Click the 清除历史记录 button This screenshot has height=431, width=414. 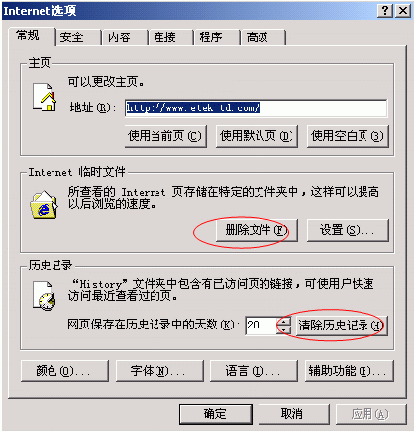click(x=342, y=326)
